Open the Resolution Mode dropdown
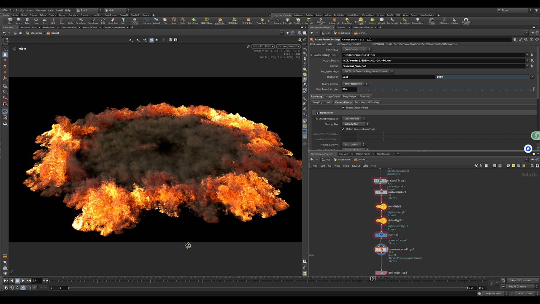This screenshot has height=304, width=540. (368, 71)
